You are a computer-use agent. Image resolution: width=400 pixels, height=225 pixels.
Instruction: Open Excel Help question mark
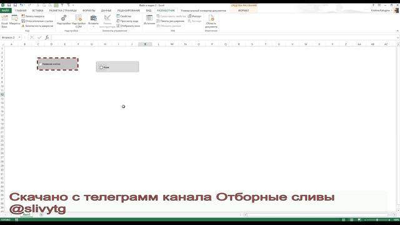pyautogui.click(x=373, y=5)
